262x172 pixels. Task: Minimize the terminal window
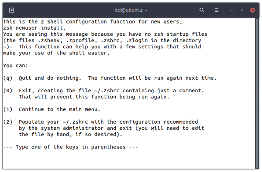(x=231, y=10)
